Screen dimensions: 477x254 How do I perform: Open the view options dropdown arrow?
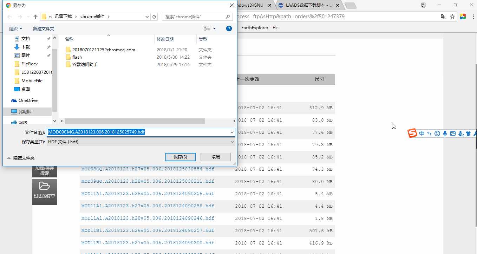(x=215, y=28)
